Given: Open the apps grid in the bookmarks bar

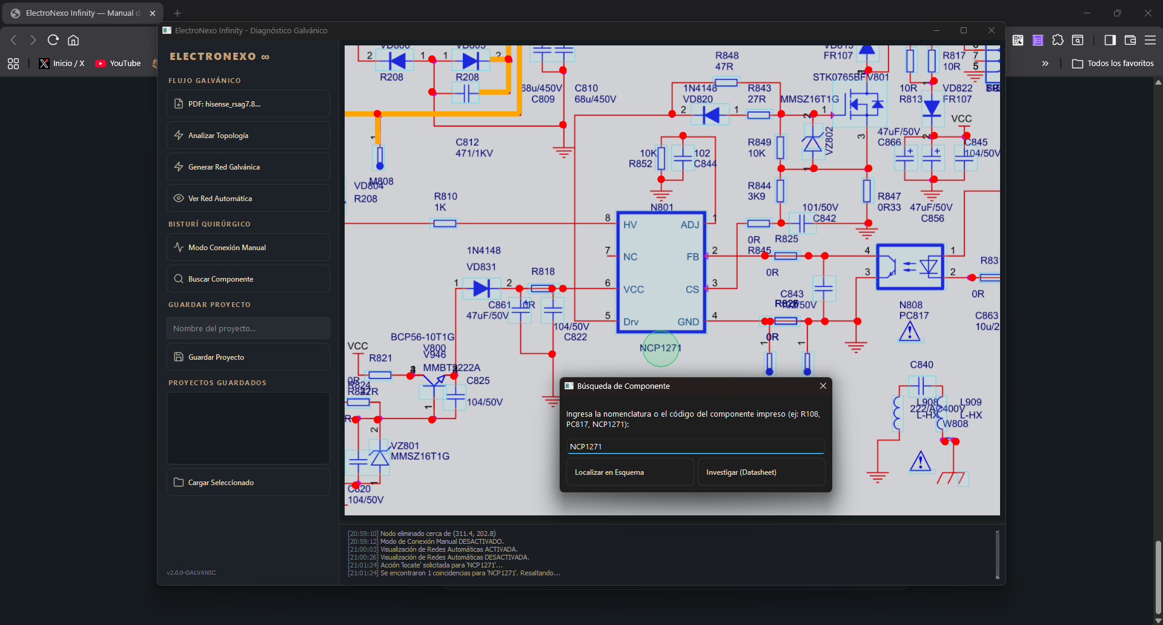Looking at the screenshot, I should pos(13,64).
